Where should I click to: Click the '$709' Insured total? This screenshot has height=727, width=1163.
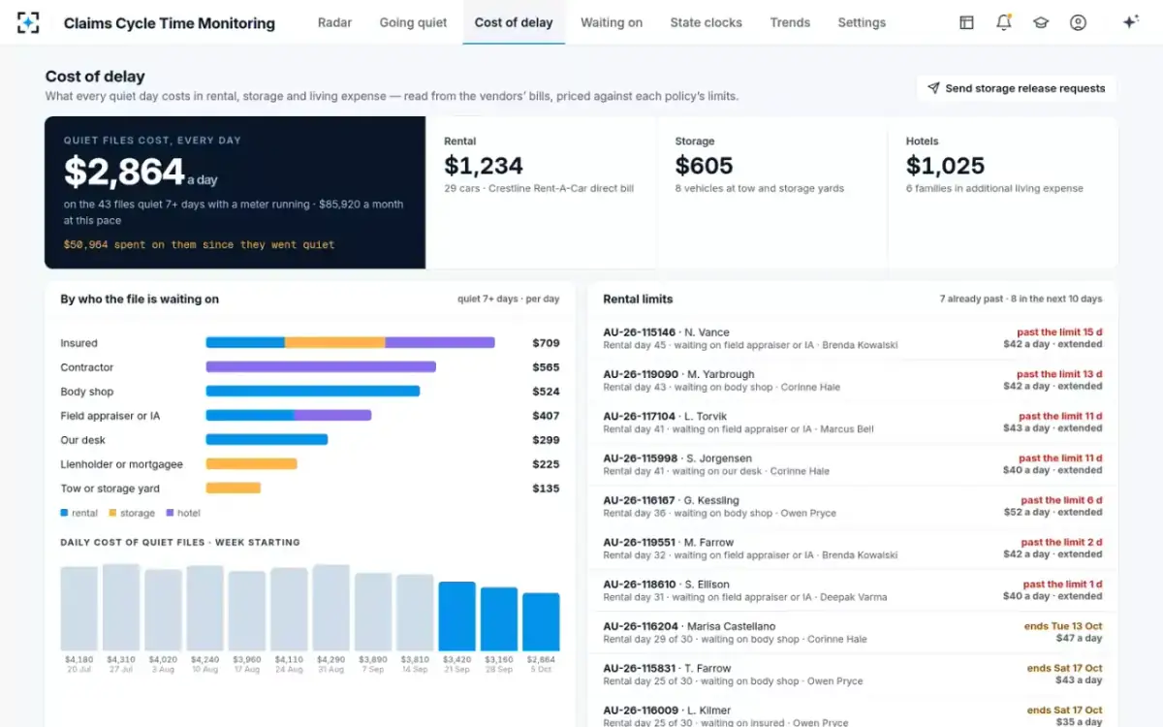pyautogui.click(x=546, y=343)
